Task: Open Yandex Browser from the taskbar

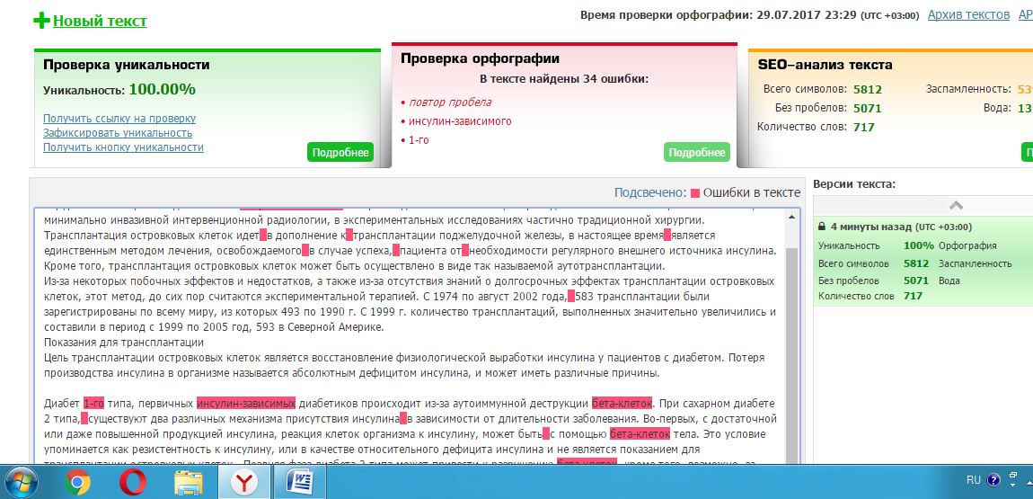Action: [x=246, y=483]
